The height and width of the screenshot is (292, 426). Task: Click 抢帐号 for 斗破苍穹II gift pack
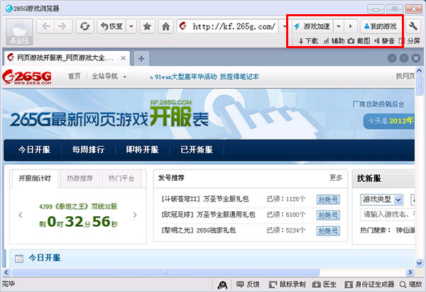pyautogui.click(x=328, y=200)
